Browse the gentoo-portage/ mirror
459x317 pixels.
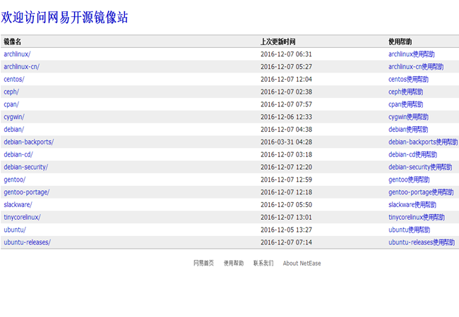pos(27,192)
